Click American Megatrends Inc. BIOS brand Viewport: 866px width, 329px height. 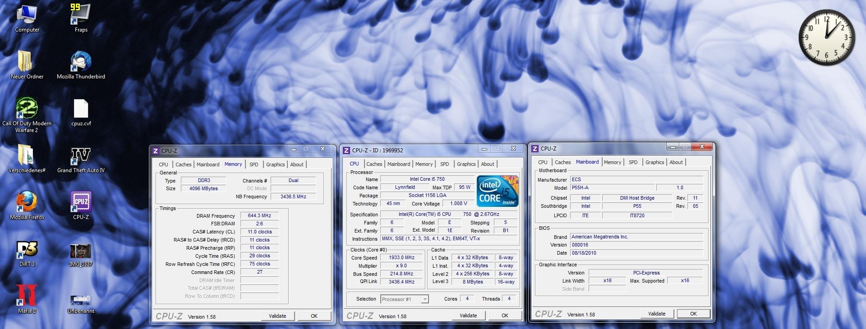click(636, 237)
